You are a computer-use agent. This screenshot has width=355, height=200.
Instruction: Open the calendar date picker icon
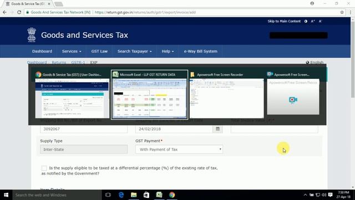(x=217, y=129)
